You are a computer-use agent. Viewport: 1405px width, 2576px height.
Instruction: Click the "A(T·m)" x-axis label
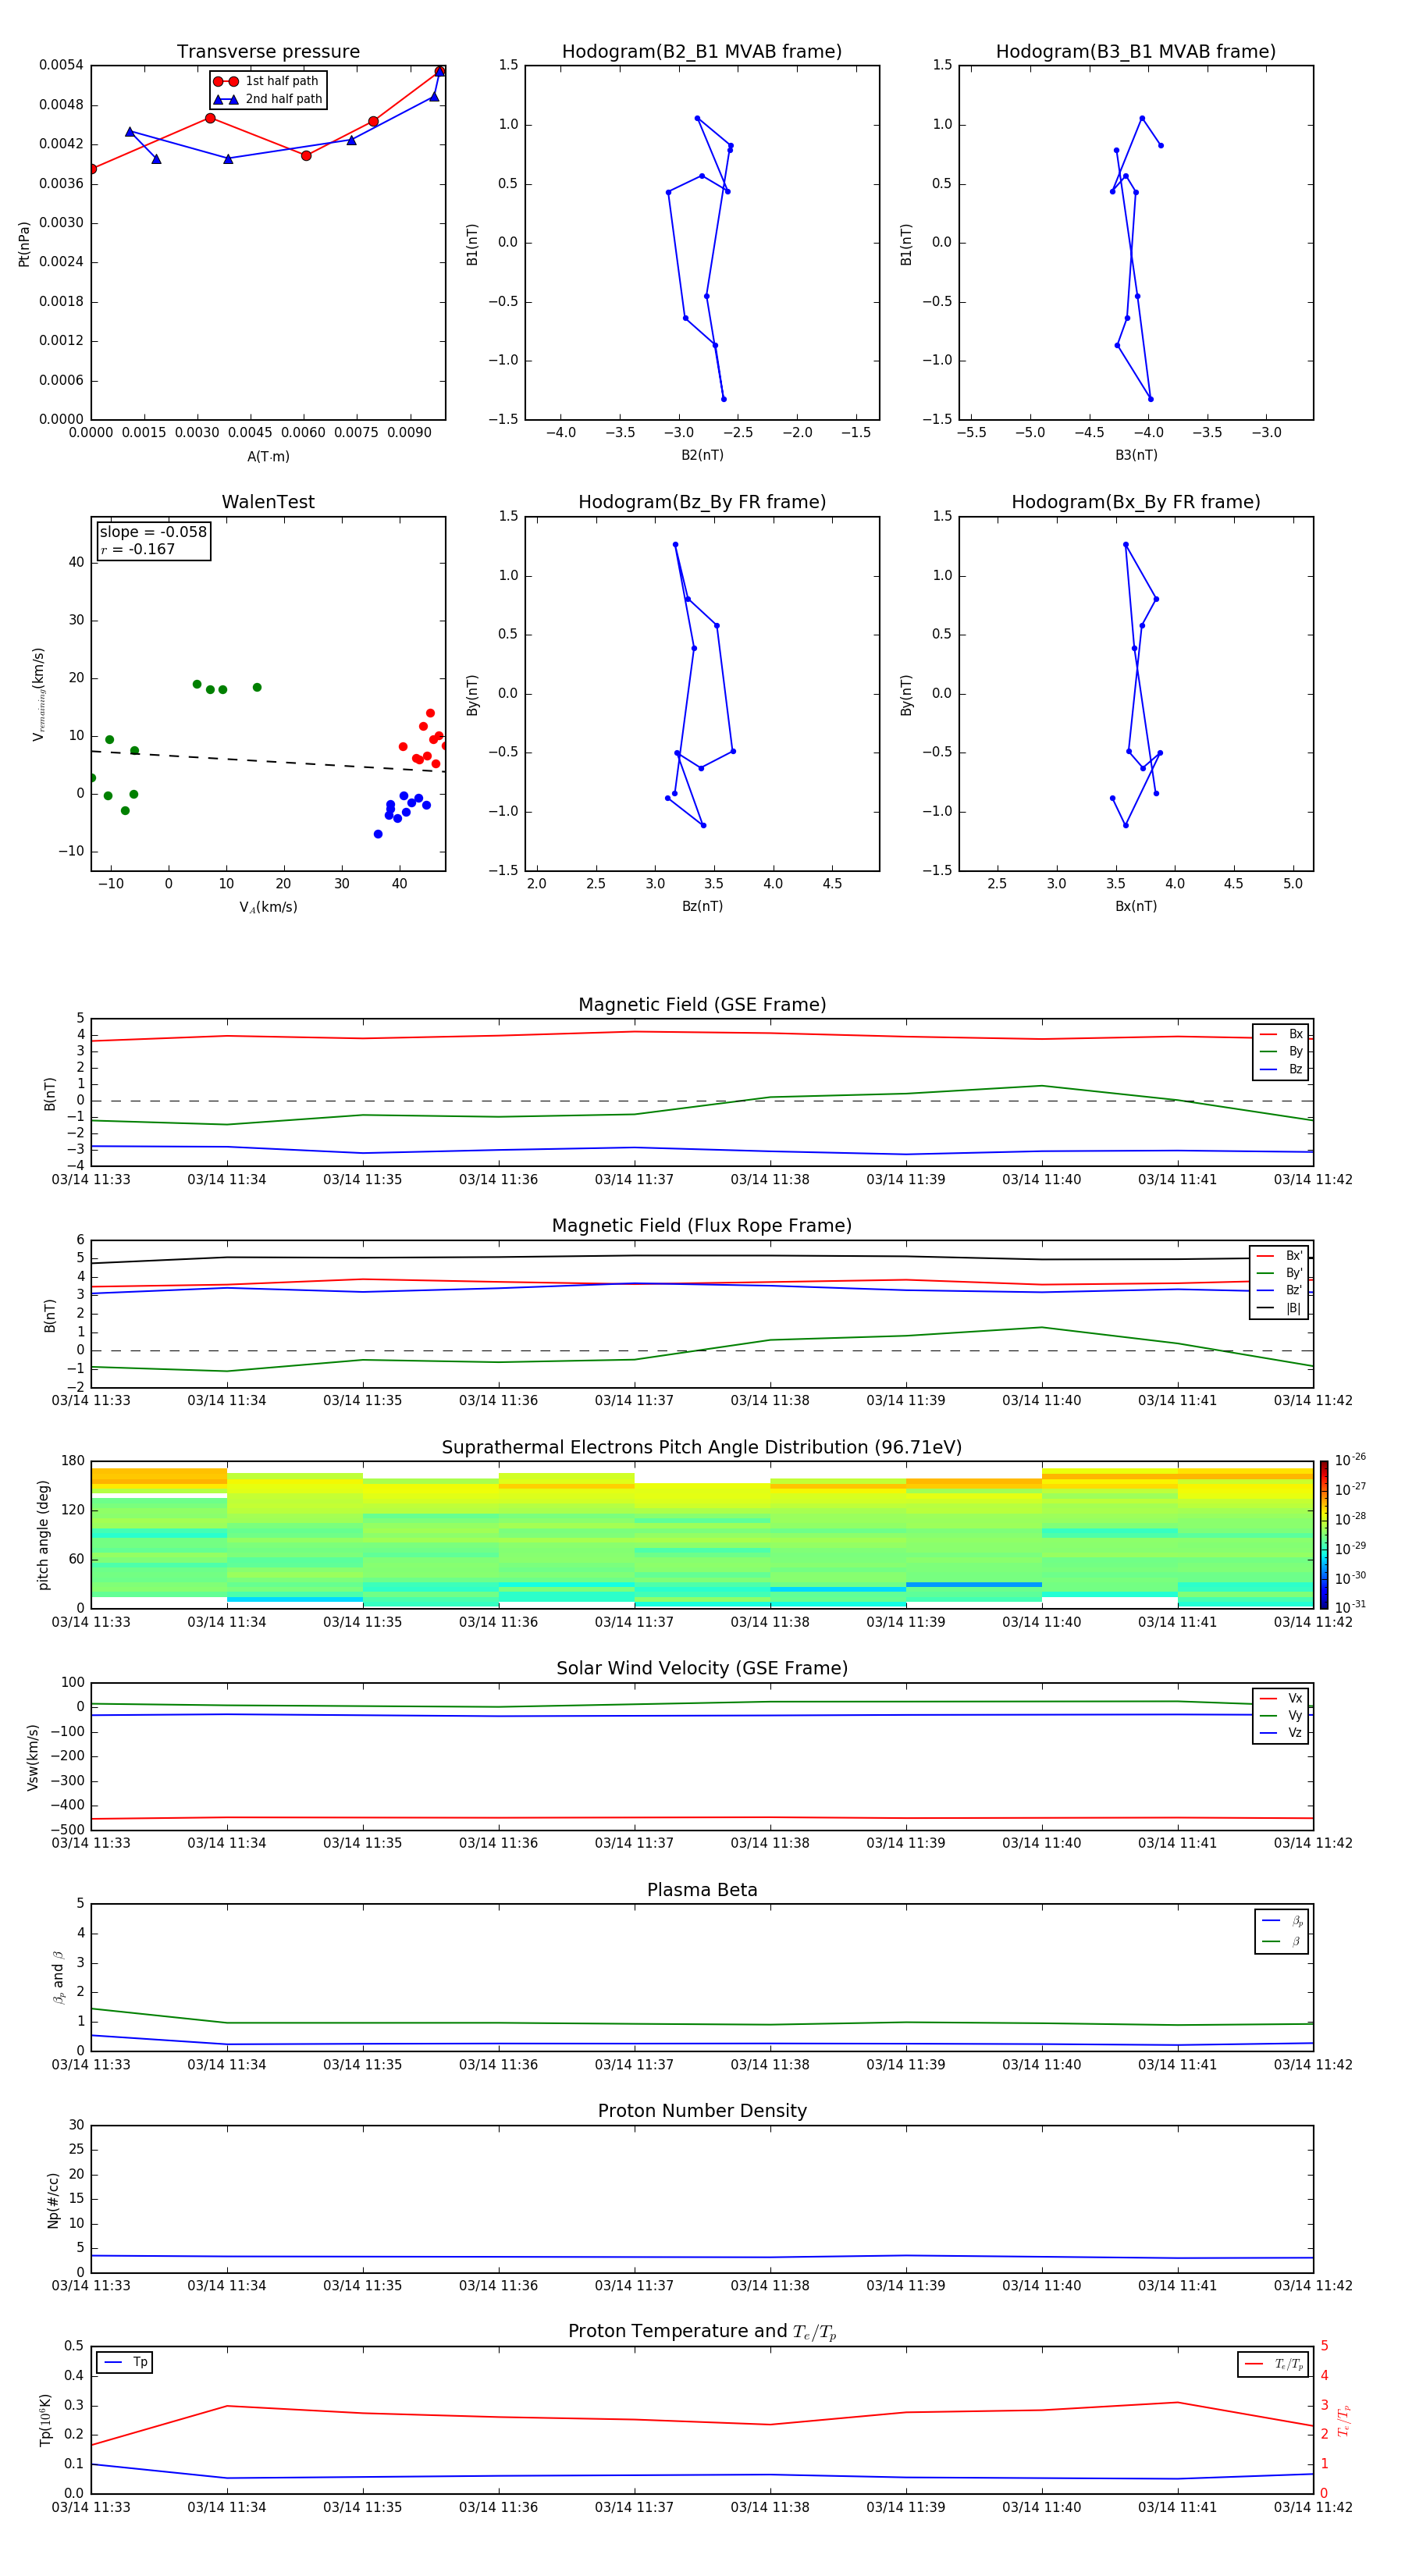point(268,456)
